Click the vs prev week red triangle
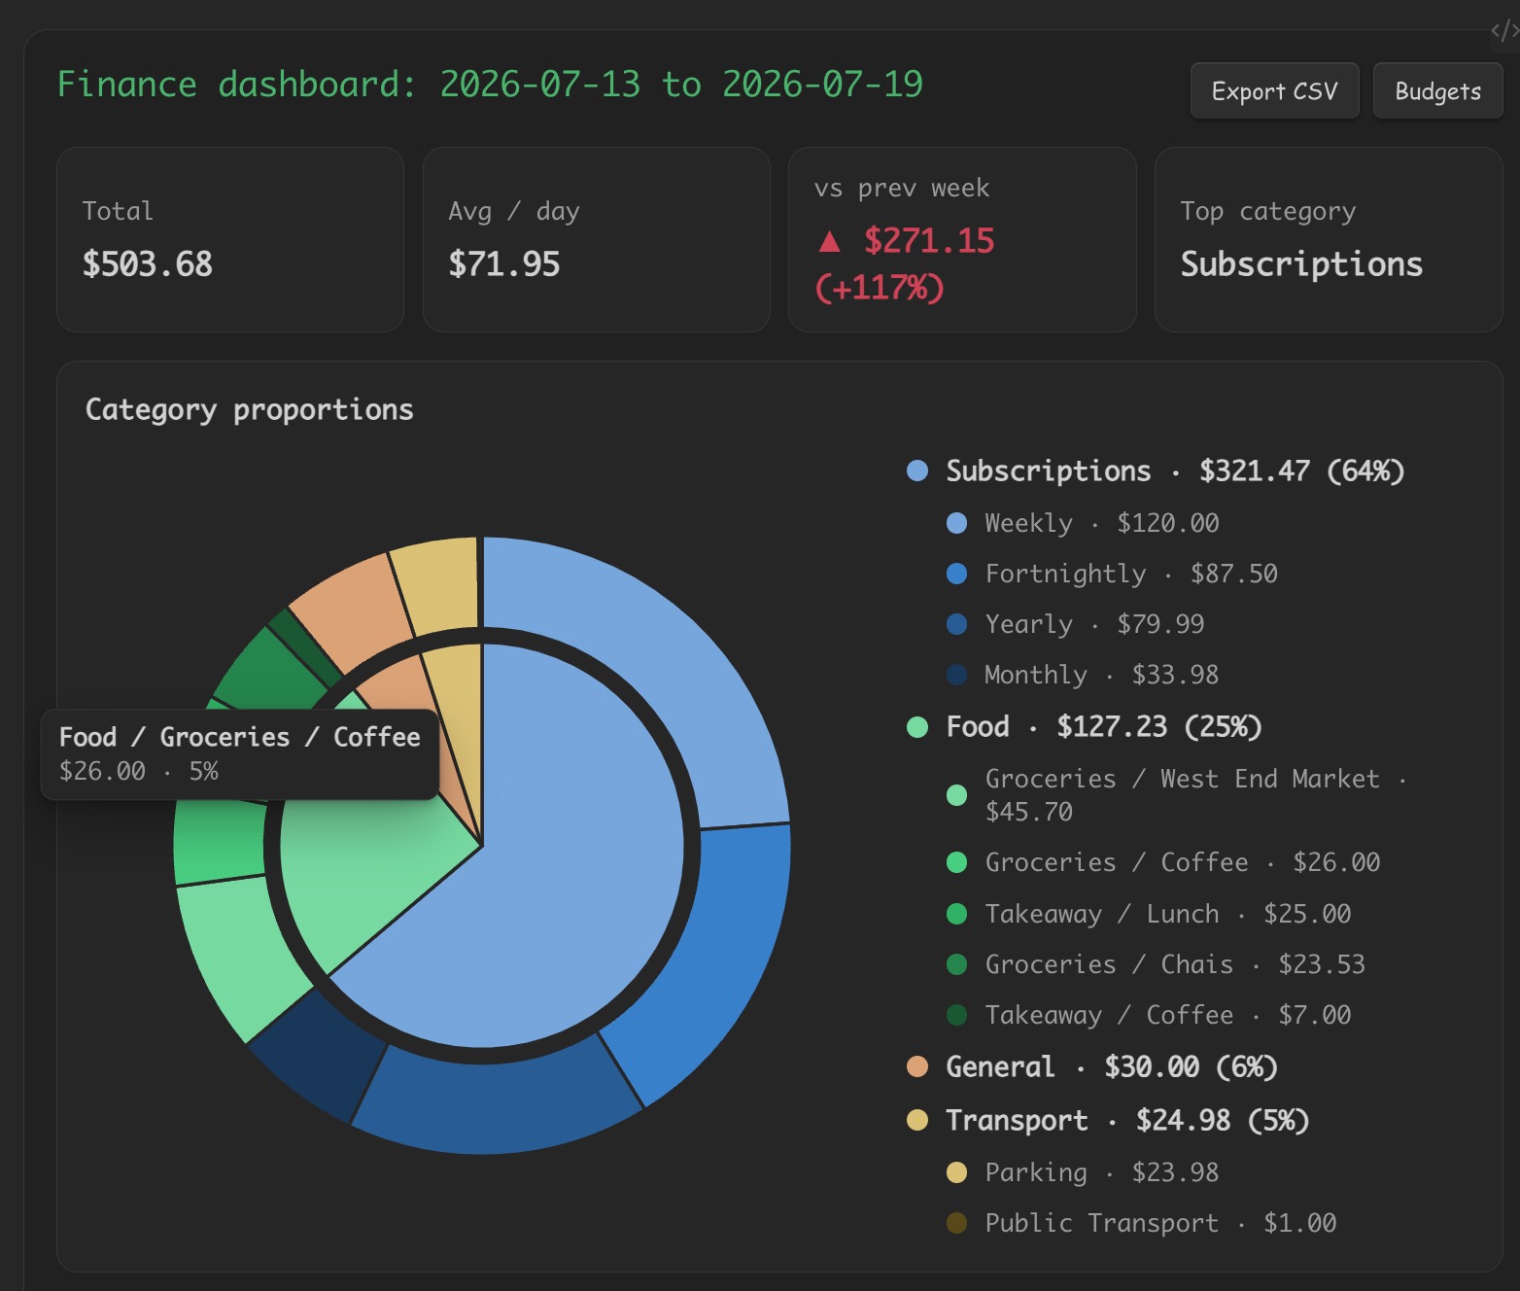1520x1291 pixels. [x=829, y=241]
